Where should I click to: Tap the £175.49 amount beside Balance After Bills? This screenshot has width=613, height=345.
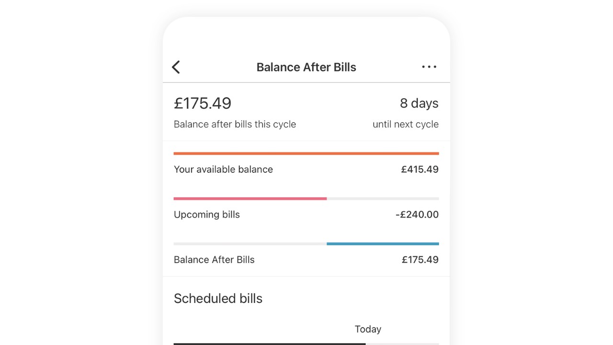click(x=420, y=260)
